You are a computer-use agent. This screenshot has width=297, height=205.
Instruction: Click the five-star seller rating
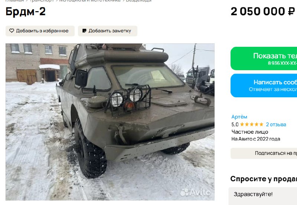(252, 124)
